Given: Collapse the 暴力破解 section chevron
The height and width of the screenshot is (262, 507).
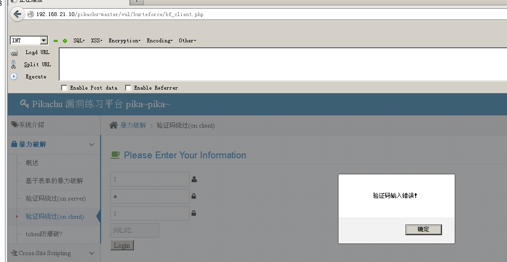Looking at the screenshot, I should 92,144.
